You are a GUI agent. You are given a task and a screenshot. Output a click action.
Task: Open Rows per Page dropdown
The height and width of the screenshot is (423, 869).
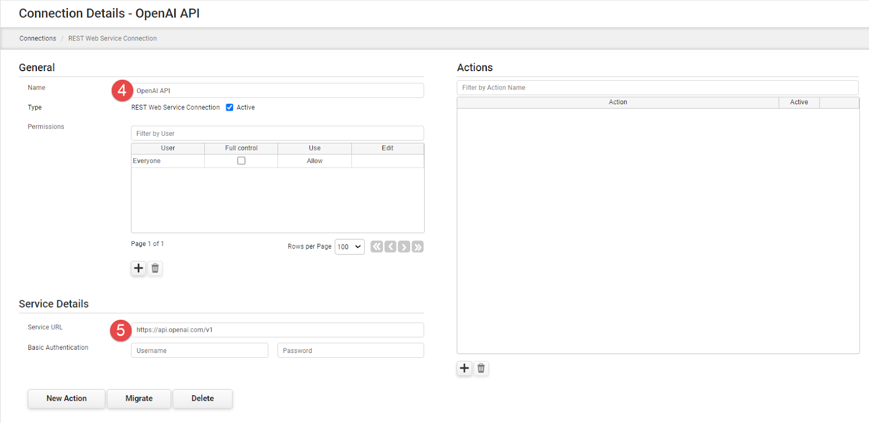tap(350, 247)
